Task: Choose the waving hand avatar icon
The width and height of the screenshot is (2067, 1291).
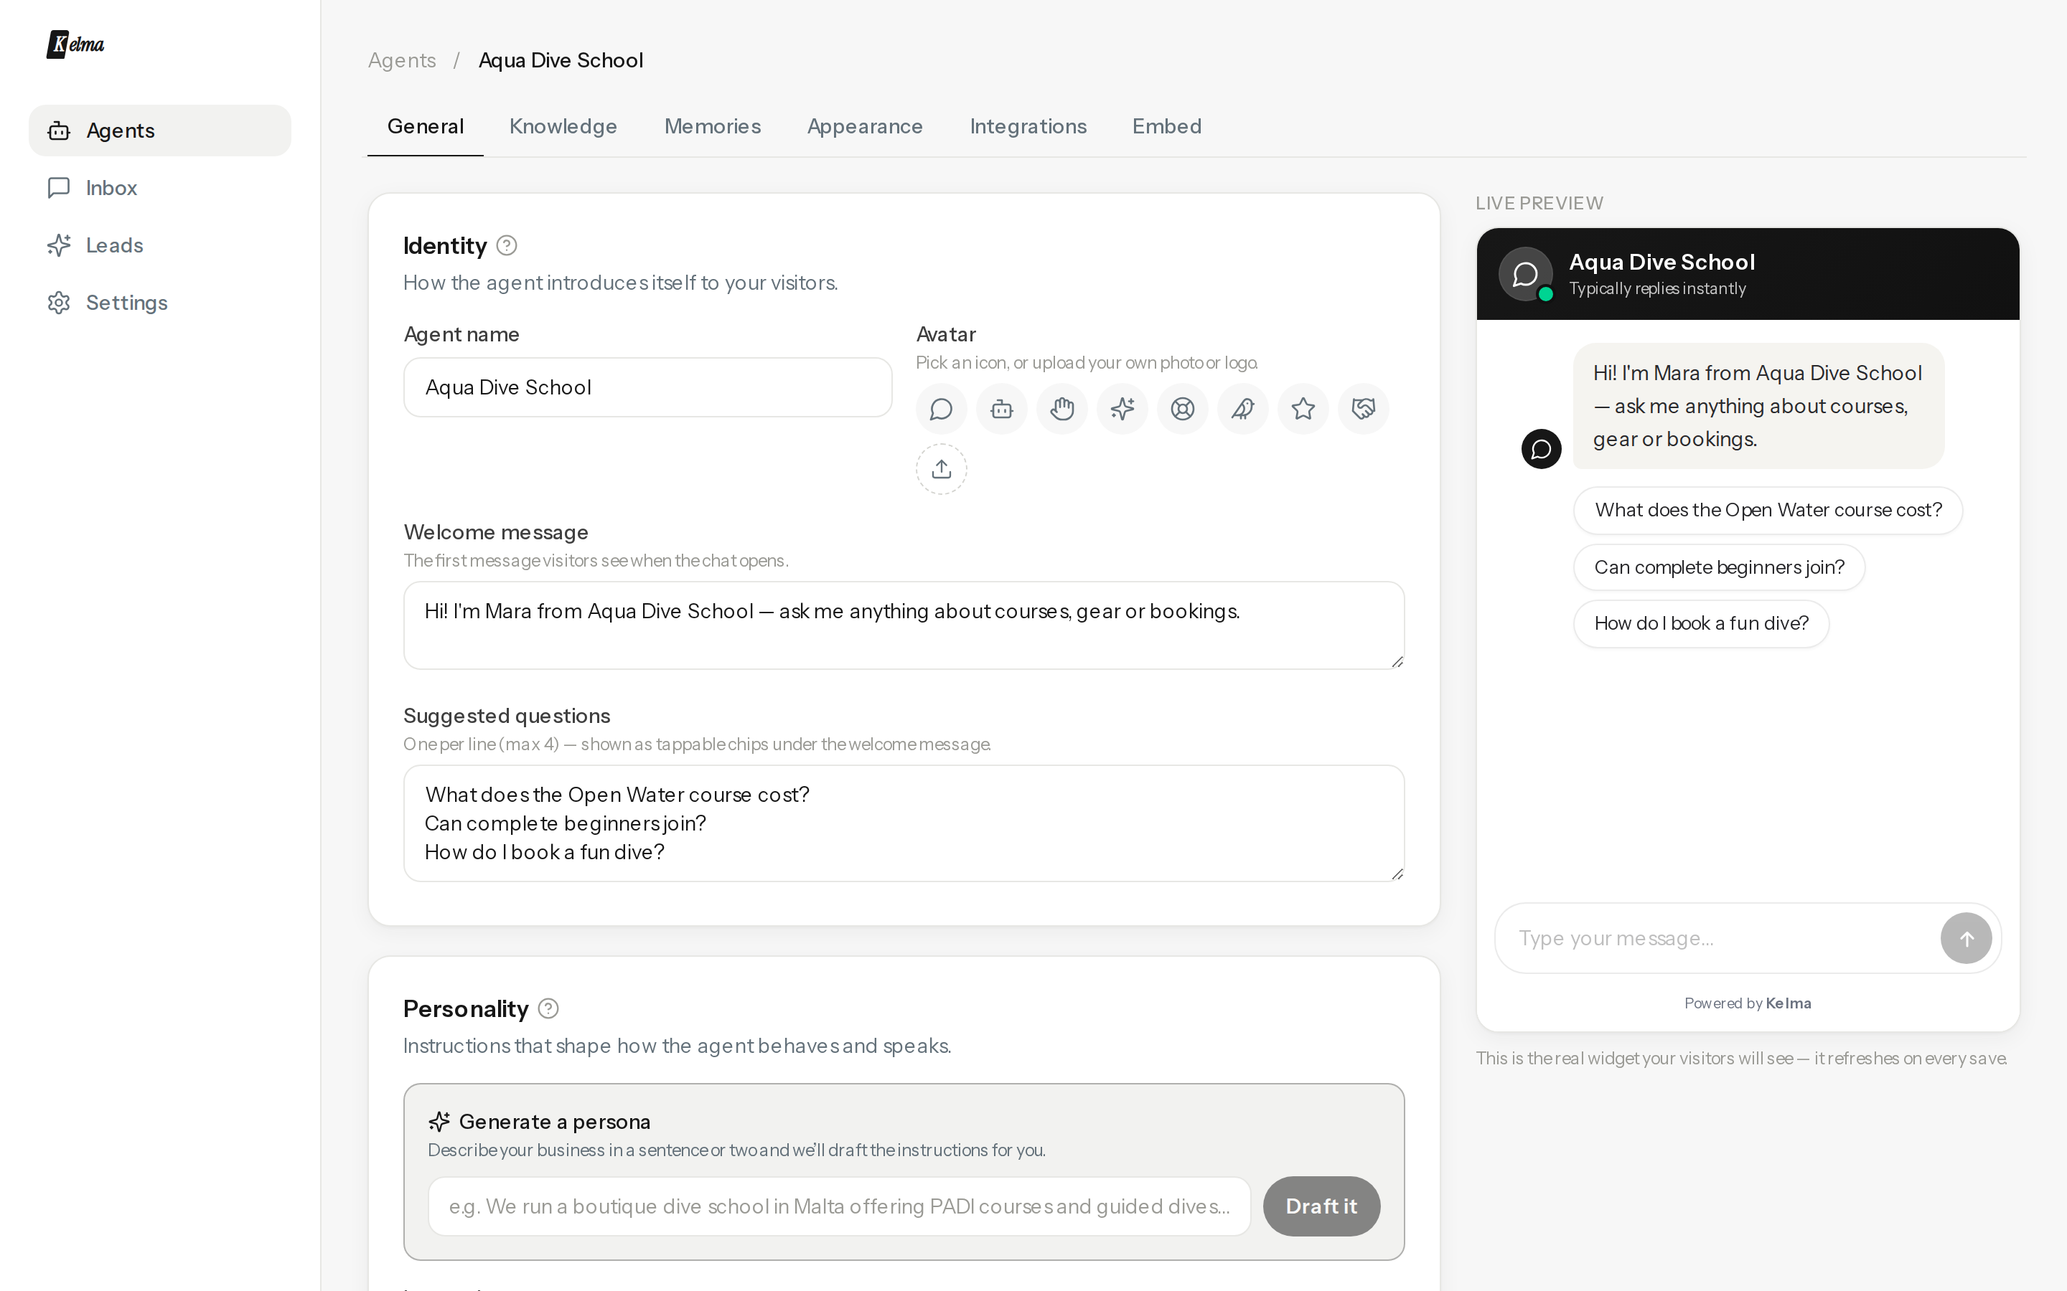Action: [x=1061, y=409]
